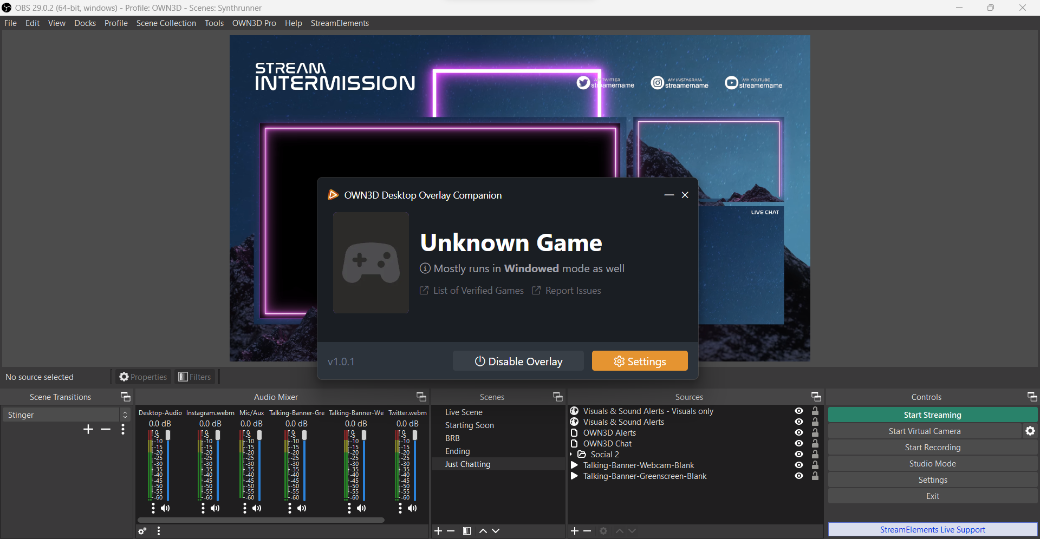The height and width of the screenshot is (539, 1040).
Task: Close the OWN3D Overlay Companion dialog
Action: pyautogui.click(x=685, y=195)
